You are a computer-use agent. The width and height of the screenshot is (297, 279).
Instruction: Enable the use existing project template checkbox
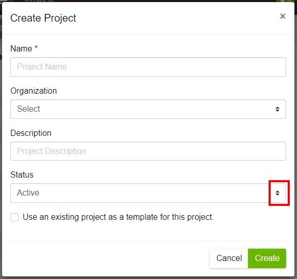[x=14, y=217]
